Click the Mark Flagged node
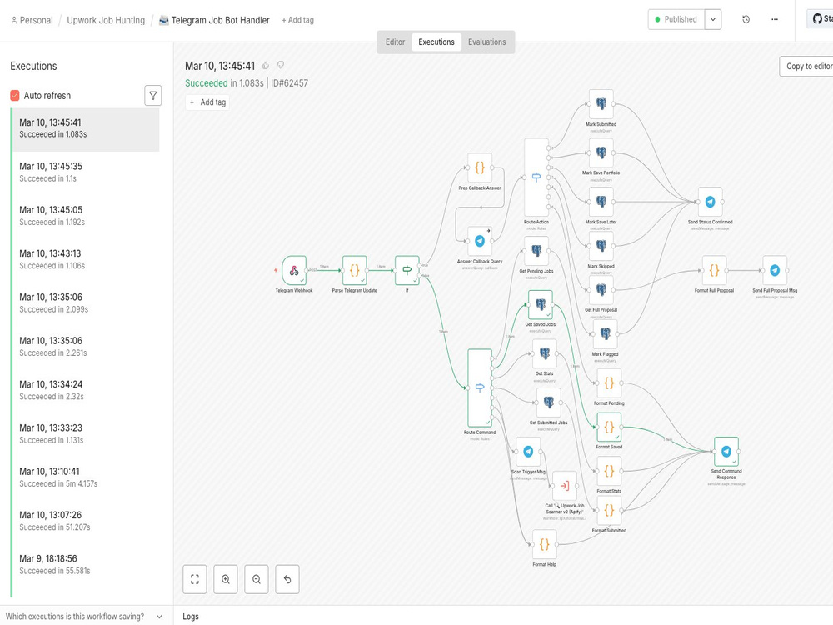The image size is (833, 625). 605,334
